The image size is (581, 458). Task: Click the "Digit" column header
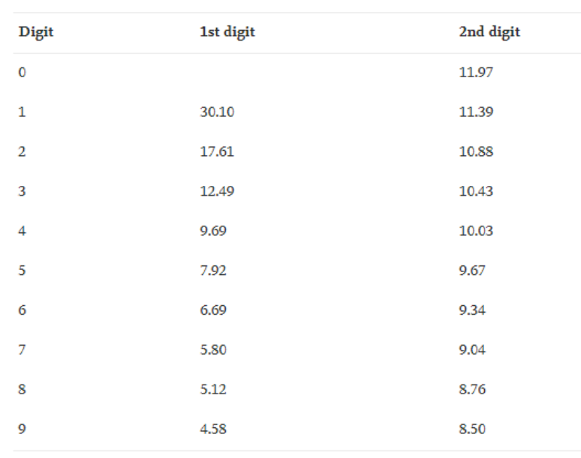click(35, 32)
